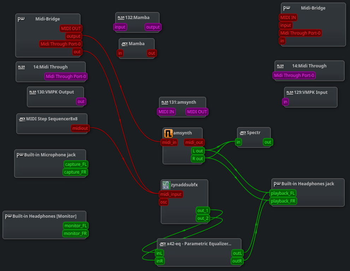Viewport: 350px width, 271px height.
Task: Select inR port on x42-eq
Action: (x=160, y=261)
